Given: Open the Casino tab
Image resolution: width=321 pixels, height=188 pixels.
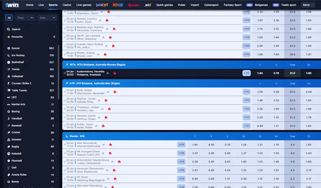Looking at the screenshot, I should pos(67,5).
